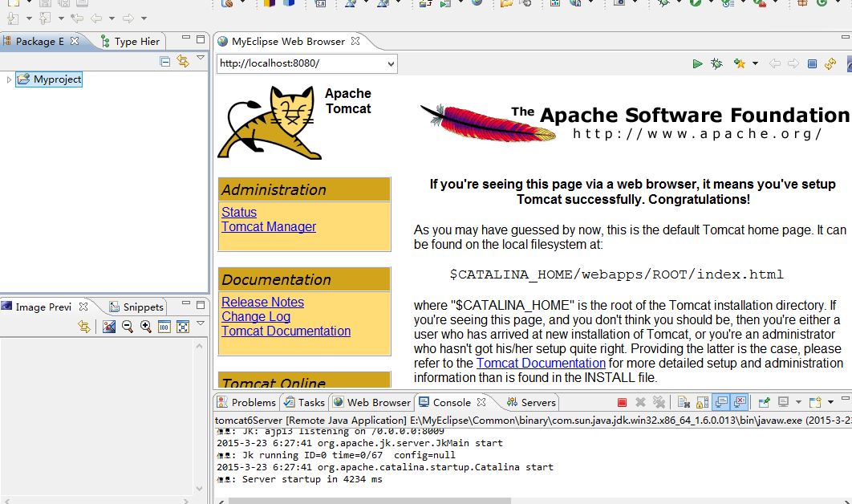The height and width of the screenshot is (504, 852).
Task: Click the main toolbar Back arrow
Action: click(96, 18)
